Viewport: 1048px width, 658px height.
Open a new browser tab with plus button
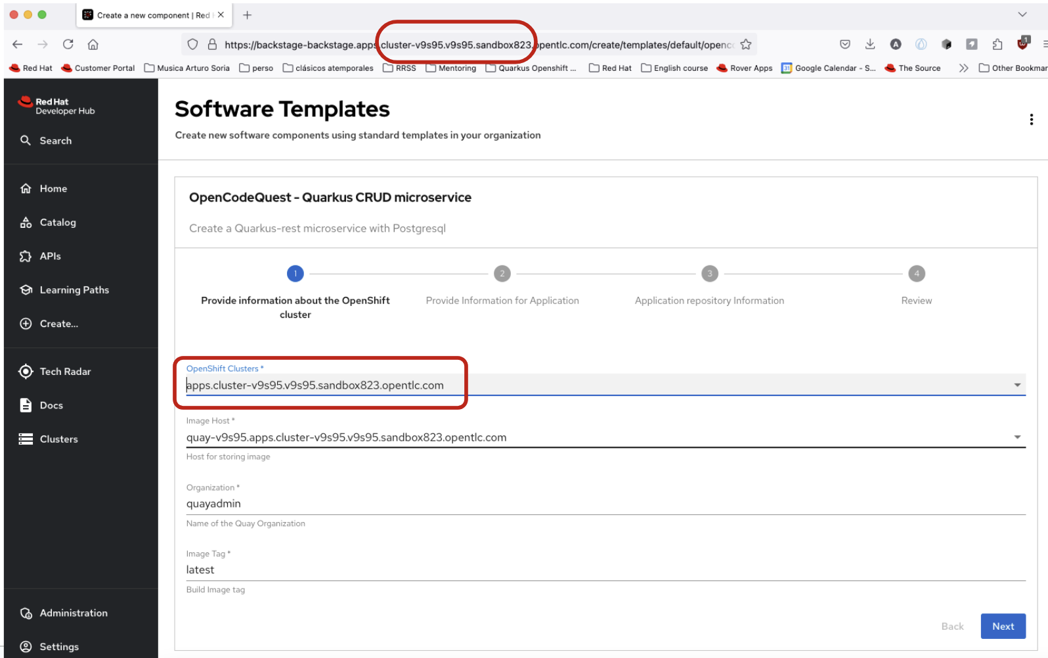(247, 15)
